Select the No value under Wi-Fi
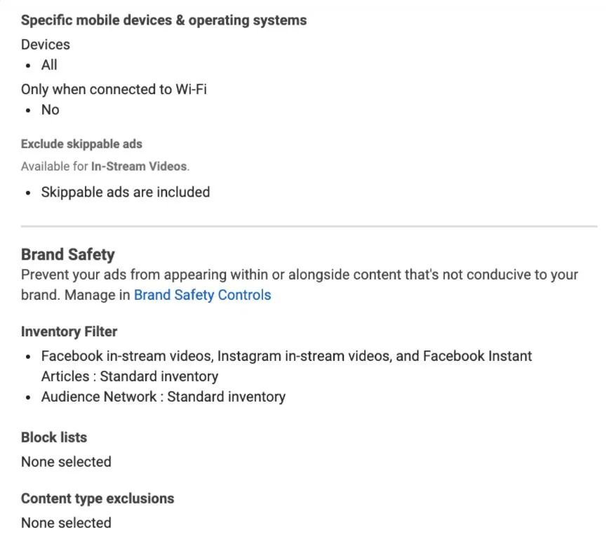The image size is (614, 540). [51, 110]
